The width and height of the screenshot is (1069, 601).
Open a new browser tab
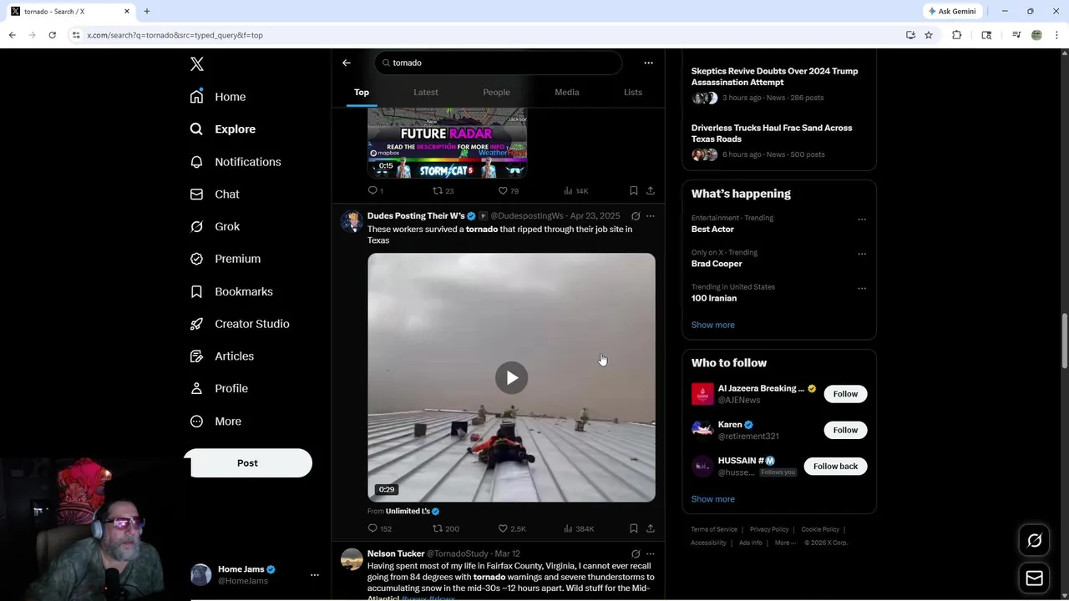147,12
